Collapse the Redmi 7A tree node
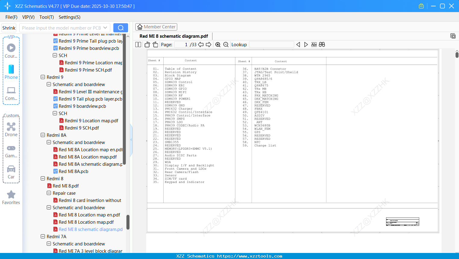This screenshot has width=459, height=259. coord(43,236)
